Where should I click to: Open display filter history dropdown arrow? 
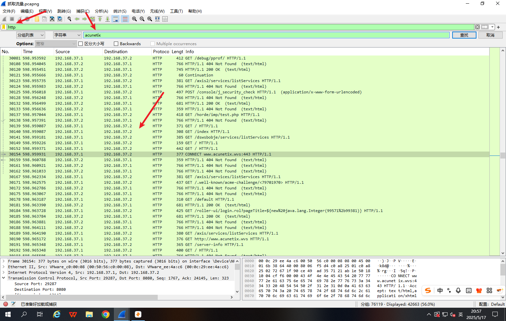click(x=493, y=27)
